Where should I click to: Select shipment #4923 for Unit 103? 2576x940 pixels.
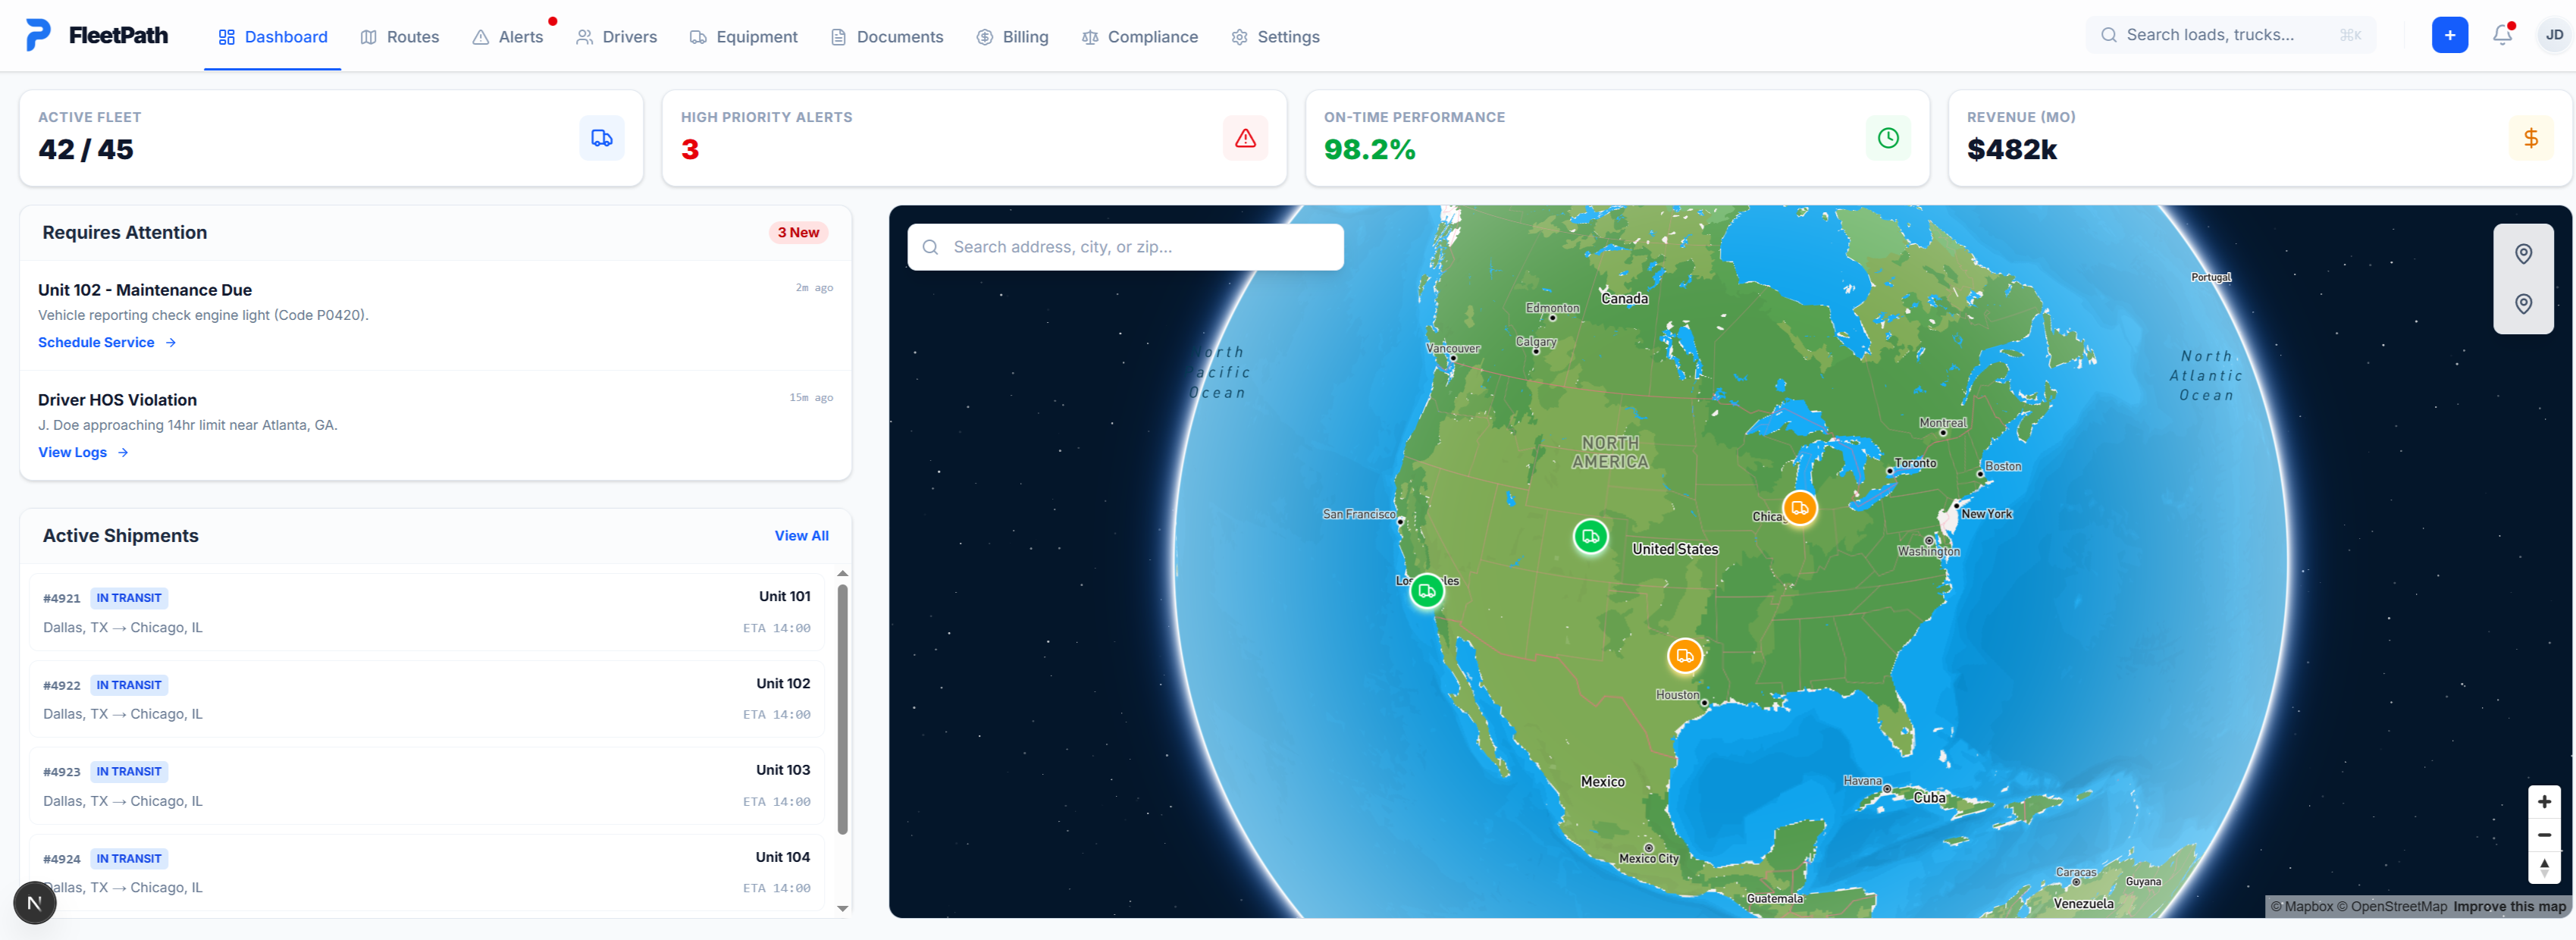(427, 786)
